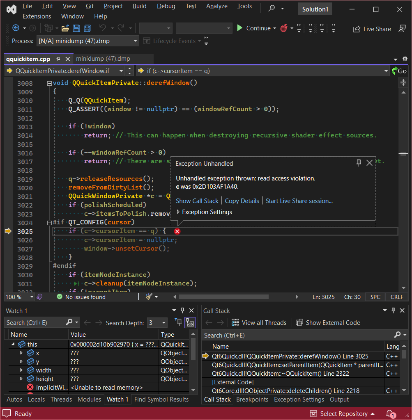412x420 pixels.
Task: Click the split editor icon above the scrollbar
Action: point(403,82)
